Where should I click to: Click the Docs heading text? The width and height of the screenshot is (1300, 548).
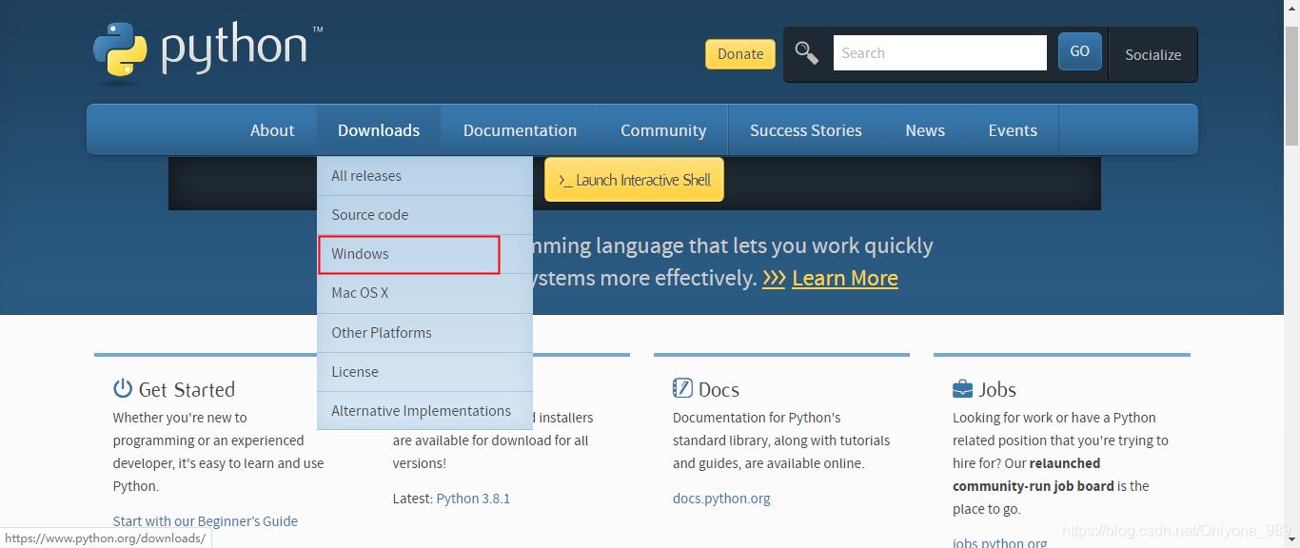tap(719, 389)
